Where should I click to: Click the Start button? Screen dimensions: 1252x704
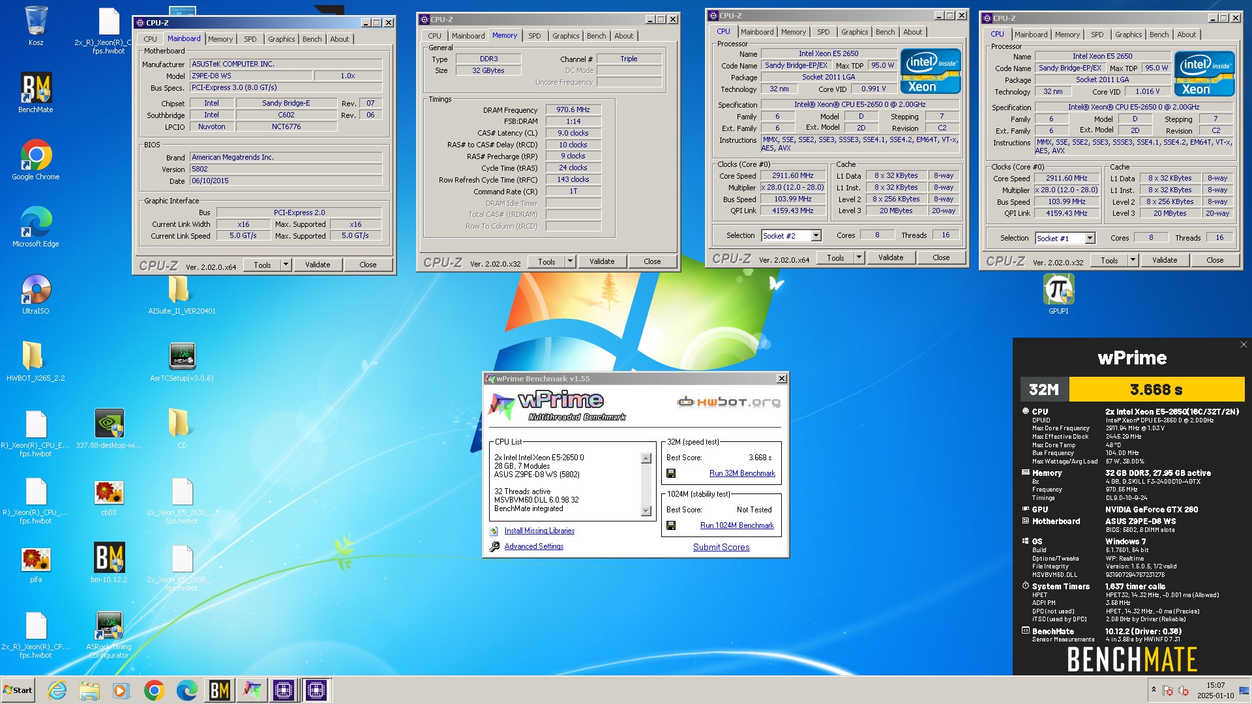pyautogui.click(x=18, y=690)
